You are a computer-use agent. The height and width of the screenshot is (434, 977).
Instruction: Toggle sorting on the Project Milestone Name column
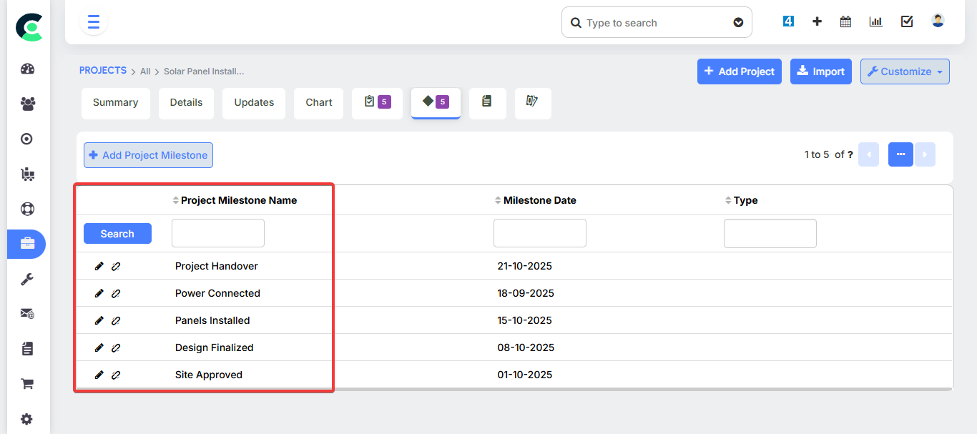click(x=175, y=200)
